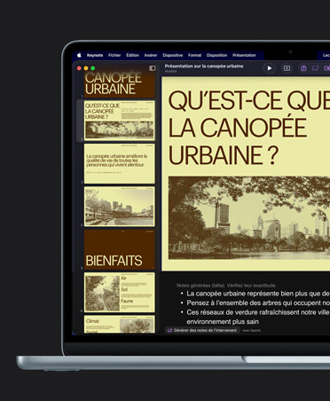Image resolution: width=330 pixels, height=401 pixels.
Task: Close the Keynote window with red button
Action: 79,68
